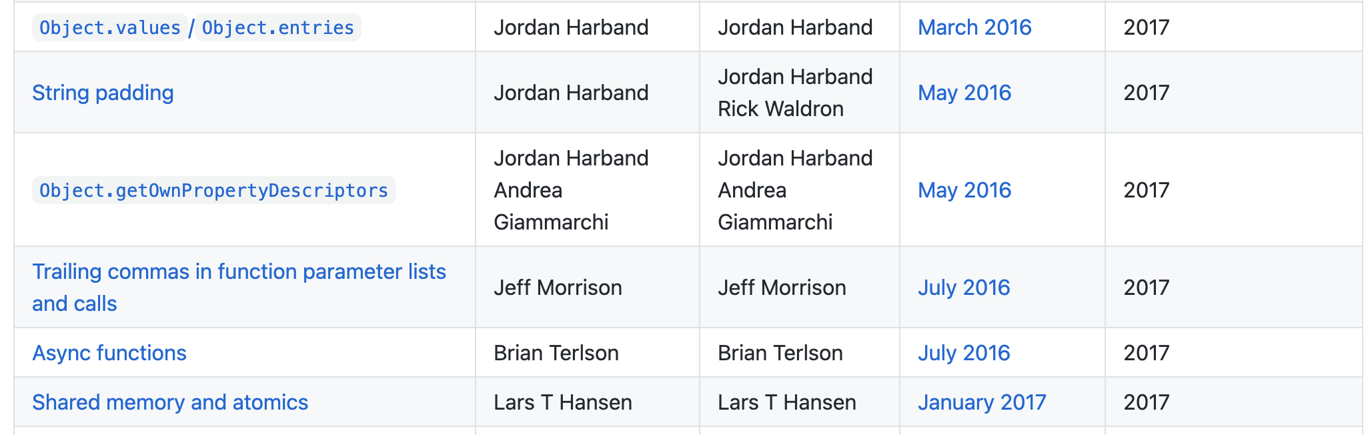This screenshot has width=1370, height=435.
Task: Open May 2016 notes for getOwnPropertyDescriptors
Action: click(964, 190)
